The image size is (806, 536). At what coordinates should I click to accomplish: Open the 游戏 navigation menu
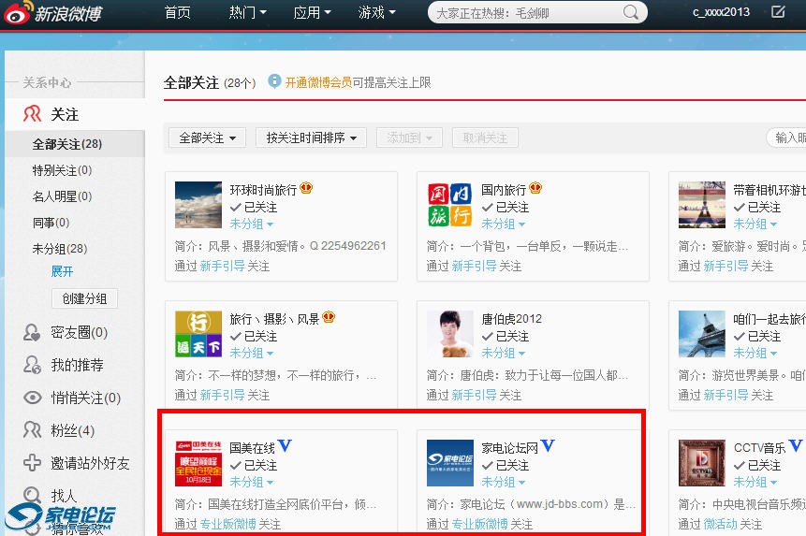[376, 12]
